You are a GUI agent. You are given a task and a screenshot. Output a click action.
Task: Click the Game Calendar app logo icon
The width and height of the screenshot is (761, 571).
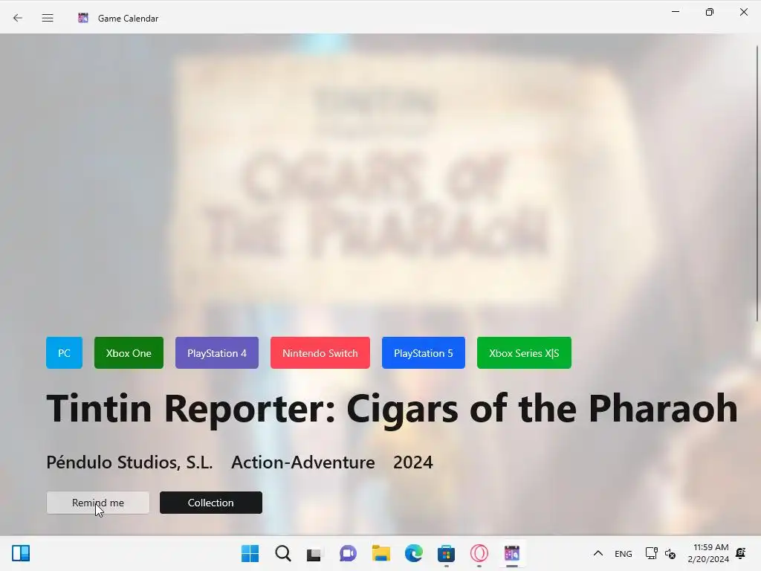[x=83, y=18]
